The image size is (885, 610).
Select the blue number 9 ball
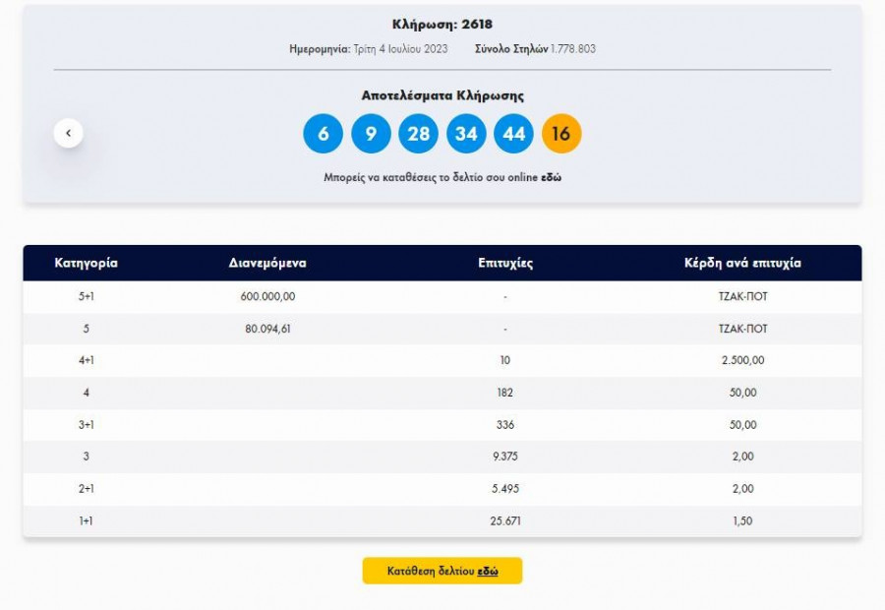(x=371, y=134)
